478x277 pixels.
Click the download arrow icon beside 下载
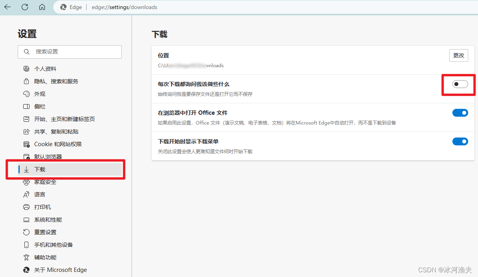(x=26, y=169)
